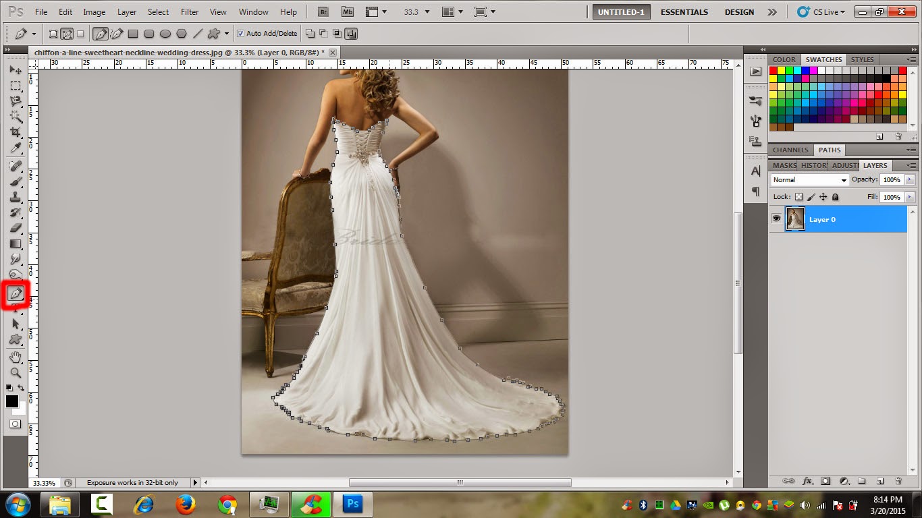
Task: Pick the red swatch in the Swatches panel
Action: (x=774, y=70)
